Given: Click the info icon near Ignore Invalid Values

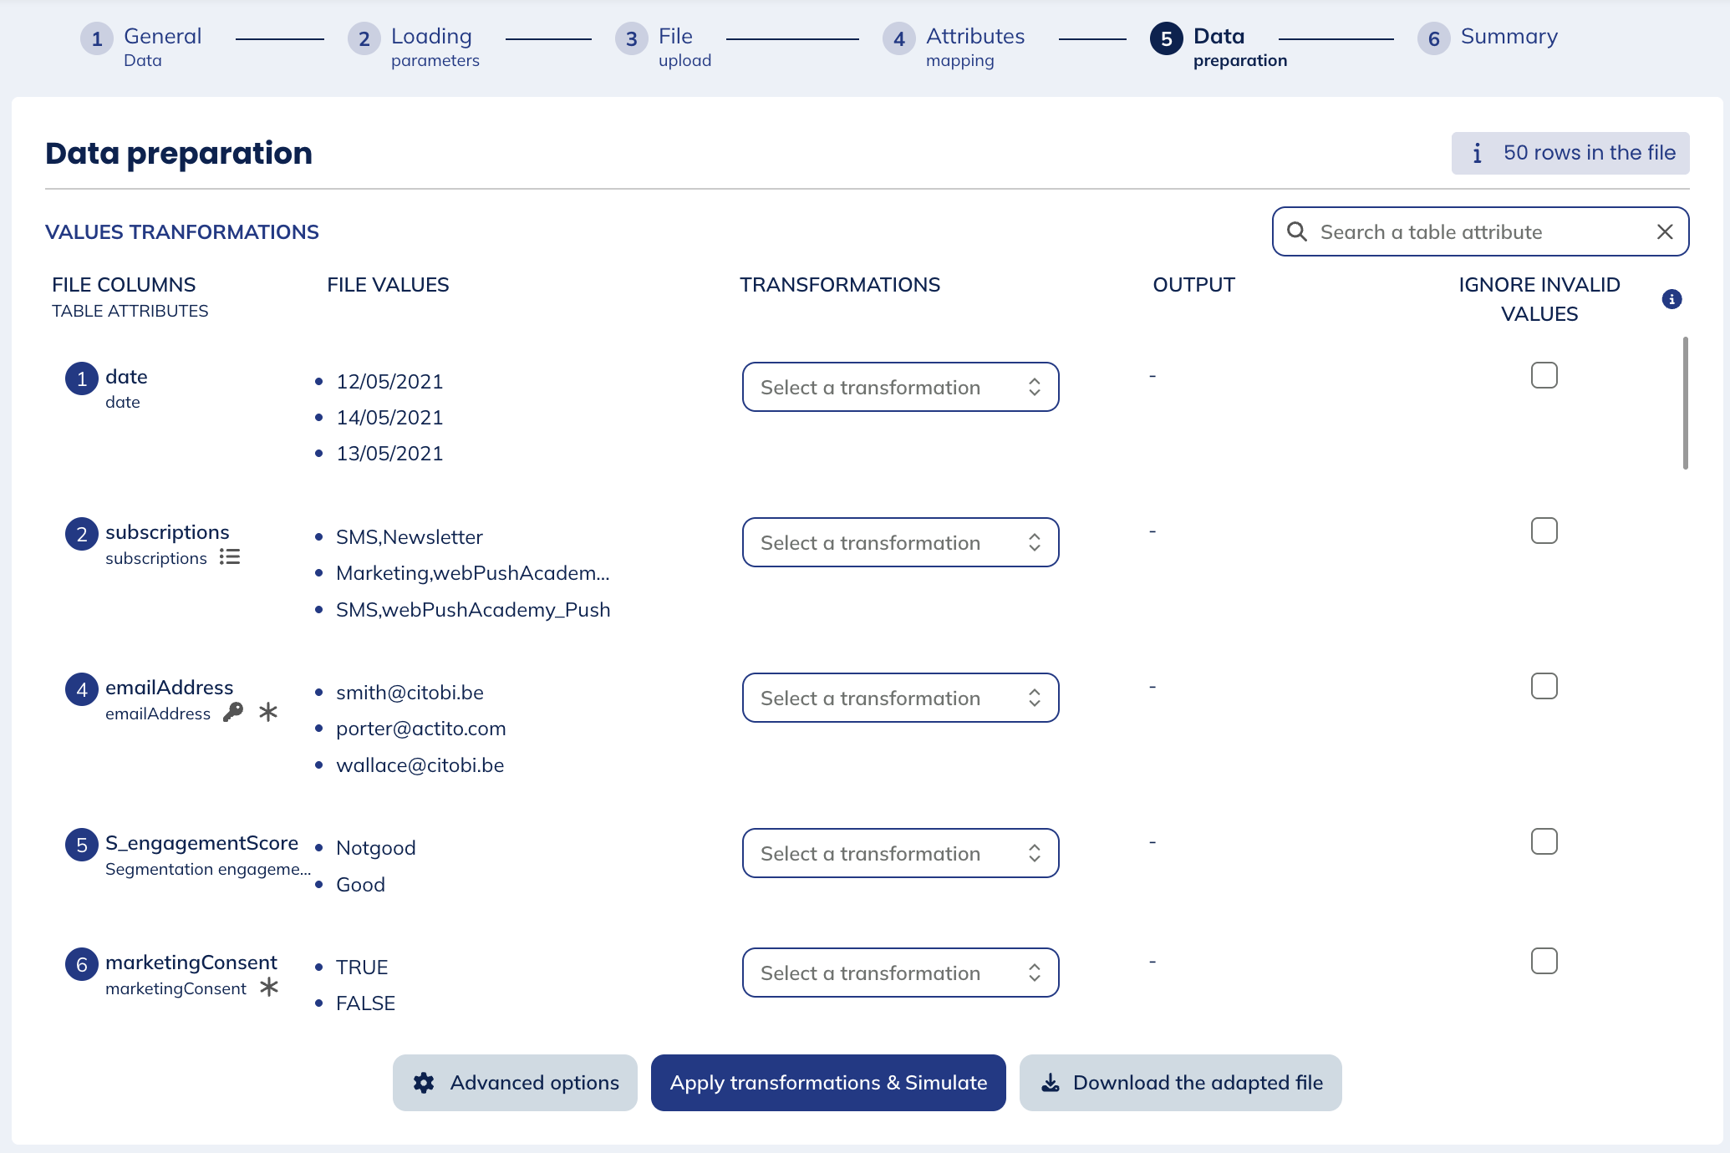Looking at the screenshot, I should click(1673, 299).
